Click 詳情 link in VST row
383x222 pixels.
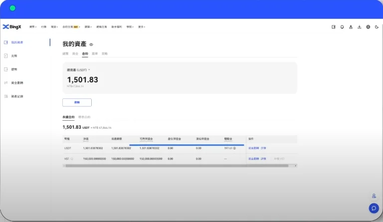(263, 159)
